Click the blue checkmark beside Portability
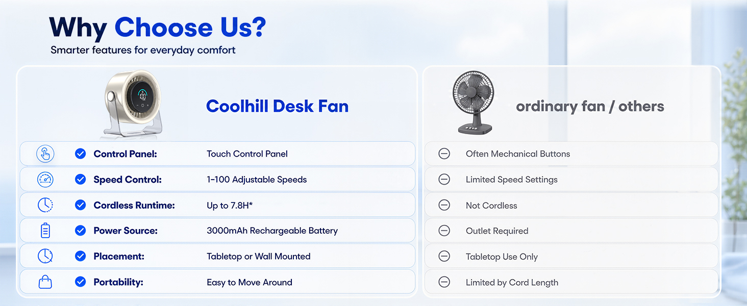This screenshot has width=747, height=306. tap(80, 282)
